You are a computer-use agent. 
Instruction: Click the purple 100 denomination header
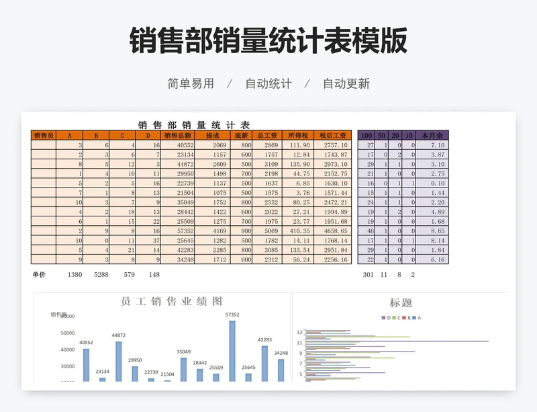[x=367, y=136]
